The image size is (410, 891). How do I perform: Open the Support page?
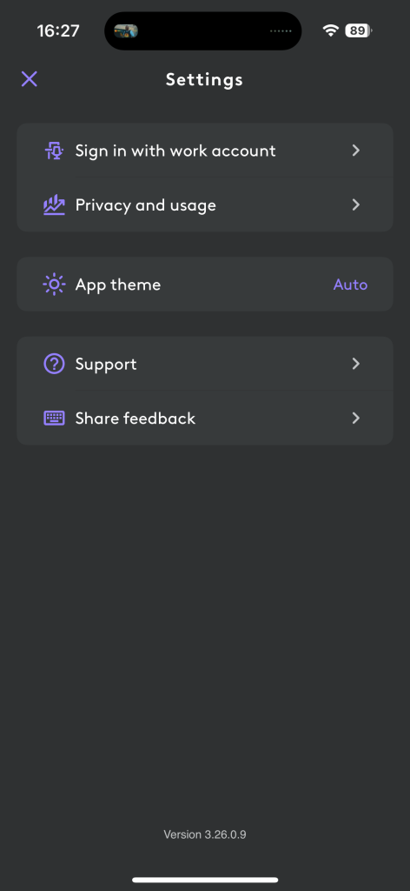(205, 364)
